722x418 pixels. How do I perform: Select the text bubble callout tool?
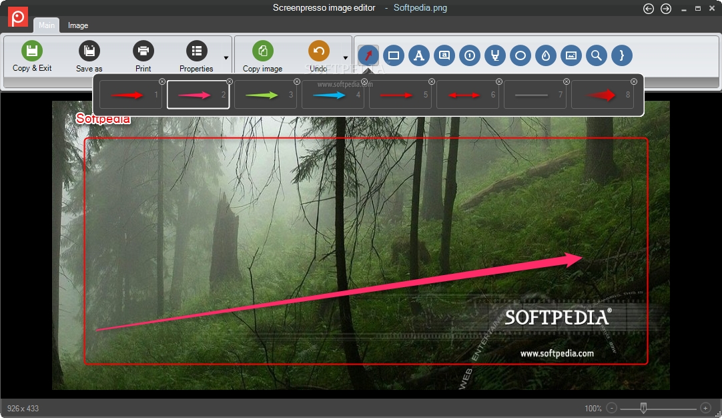click(x=444, y=56)
